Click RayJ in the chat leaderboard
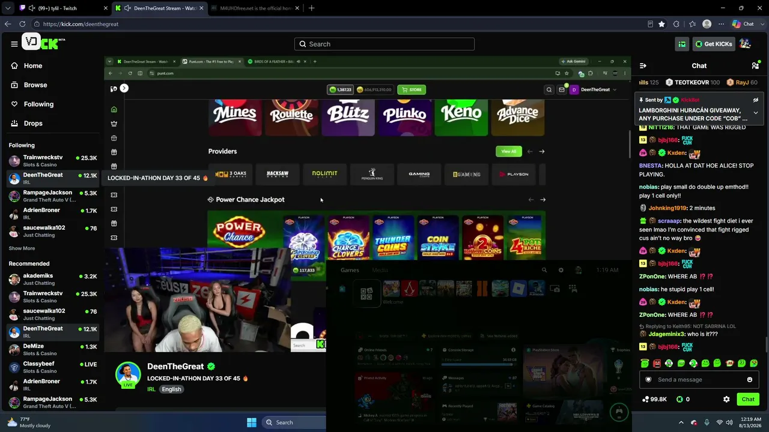Screen dimensions: 769x432 point(742,82)
